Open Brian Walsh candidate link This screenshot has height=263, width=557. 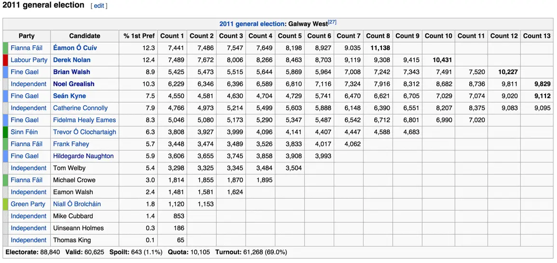coord(71,72)
